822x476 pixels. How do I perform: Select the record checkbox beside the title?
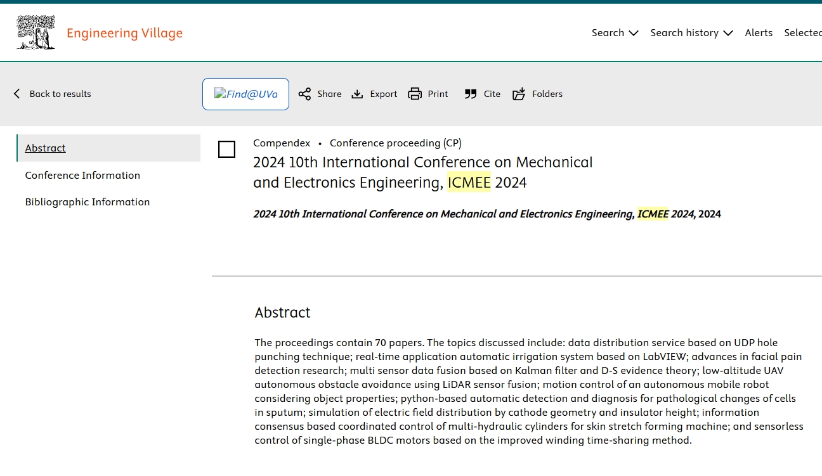[x=226, y=150]
